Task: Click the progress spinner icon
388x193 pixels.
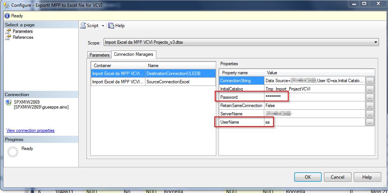Action: click(x=13, y=152)
